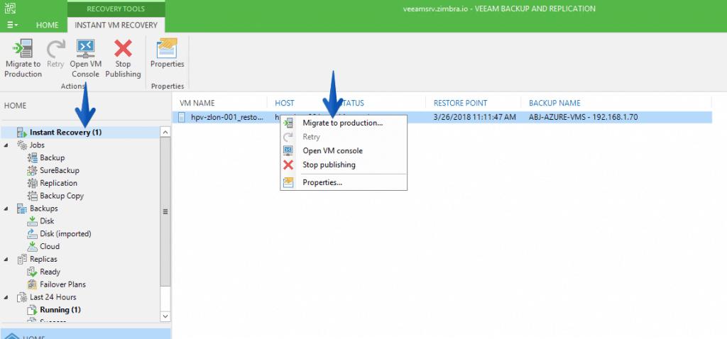This screenshot has width=727, height=339.
Task: Open VM Console from the ribbon
Action: (x=85, y=59)
